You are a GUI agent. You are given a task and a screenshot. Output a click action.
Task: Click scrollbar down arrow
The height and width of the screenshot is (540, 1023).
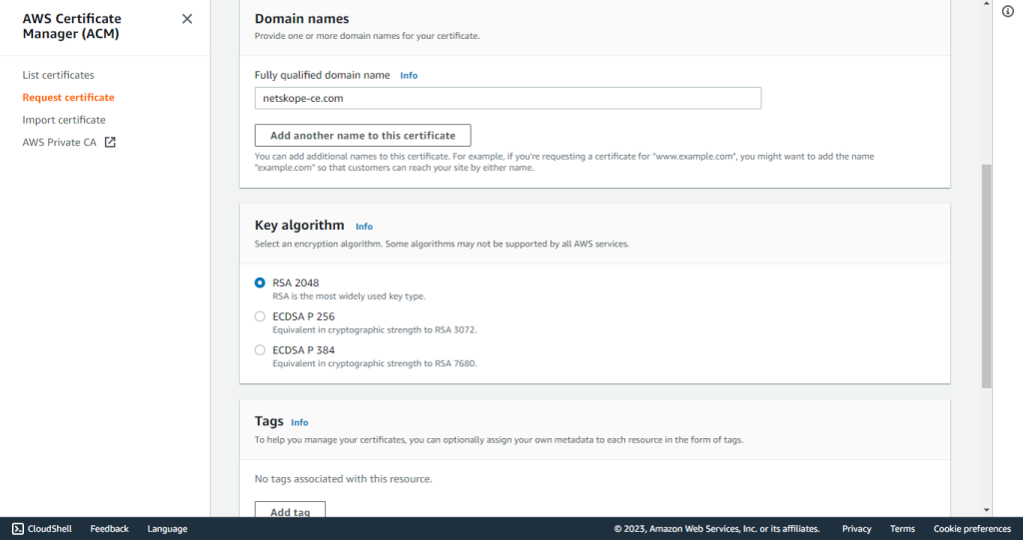pos(986,510)
